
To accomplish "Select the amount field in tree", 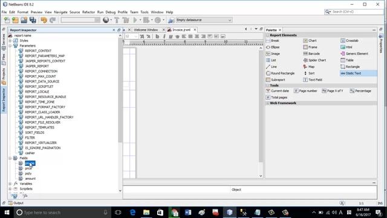I will tap(30, 179).
